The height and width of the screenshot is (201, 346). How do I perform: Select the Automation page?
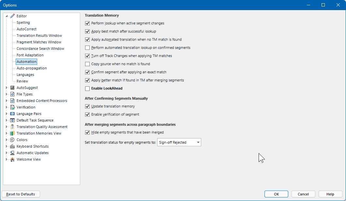pyautogui.click(x=26, y=61)
